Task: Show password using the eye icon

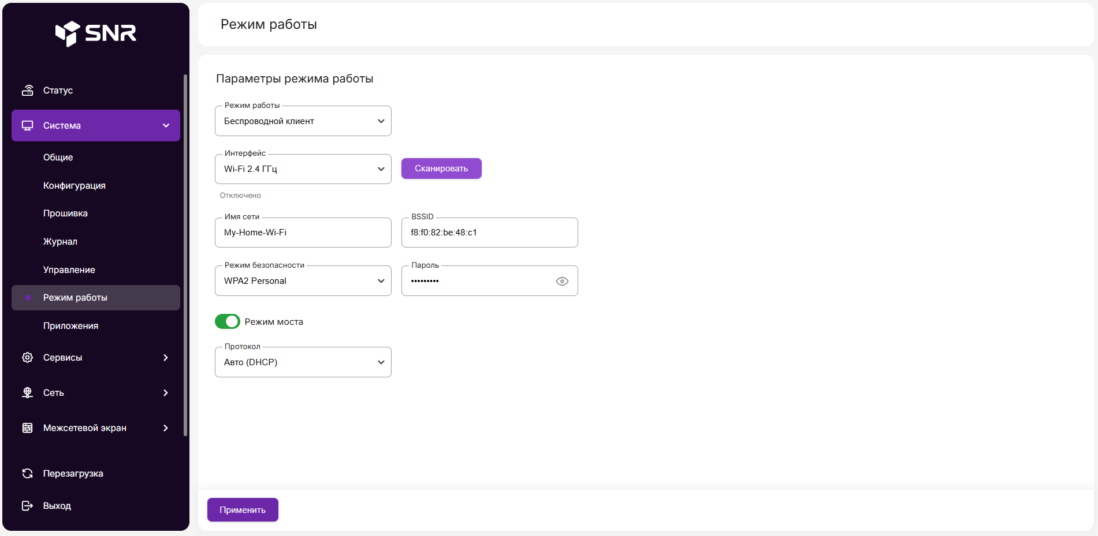Action: [x=562, y=282]
